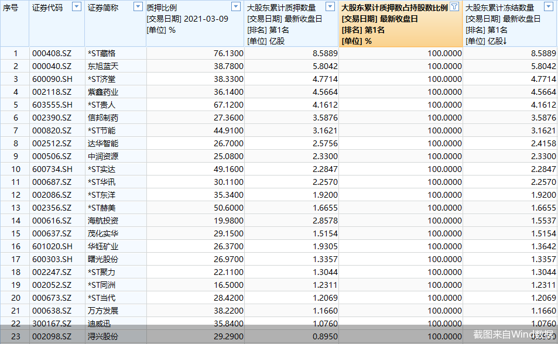This screenshot has height=344, width=558.
Task: Click pledge ratio value 16.5000
Action: click(x=228, y=285)
